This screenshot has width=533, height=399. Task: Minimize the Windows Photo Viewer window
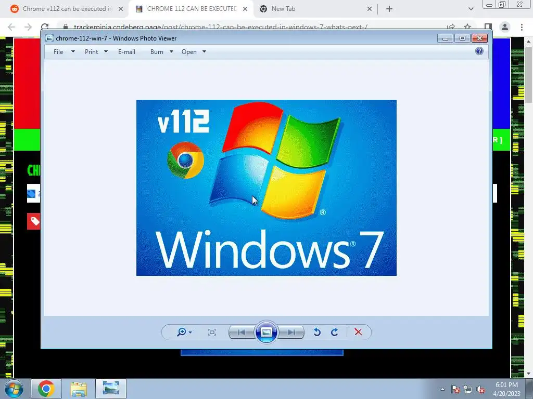445,38
